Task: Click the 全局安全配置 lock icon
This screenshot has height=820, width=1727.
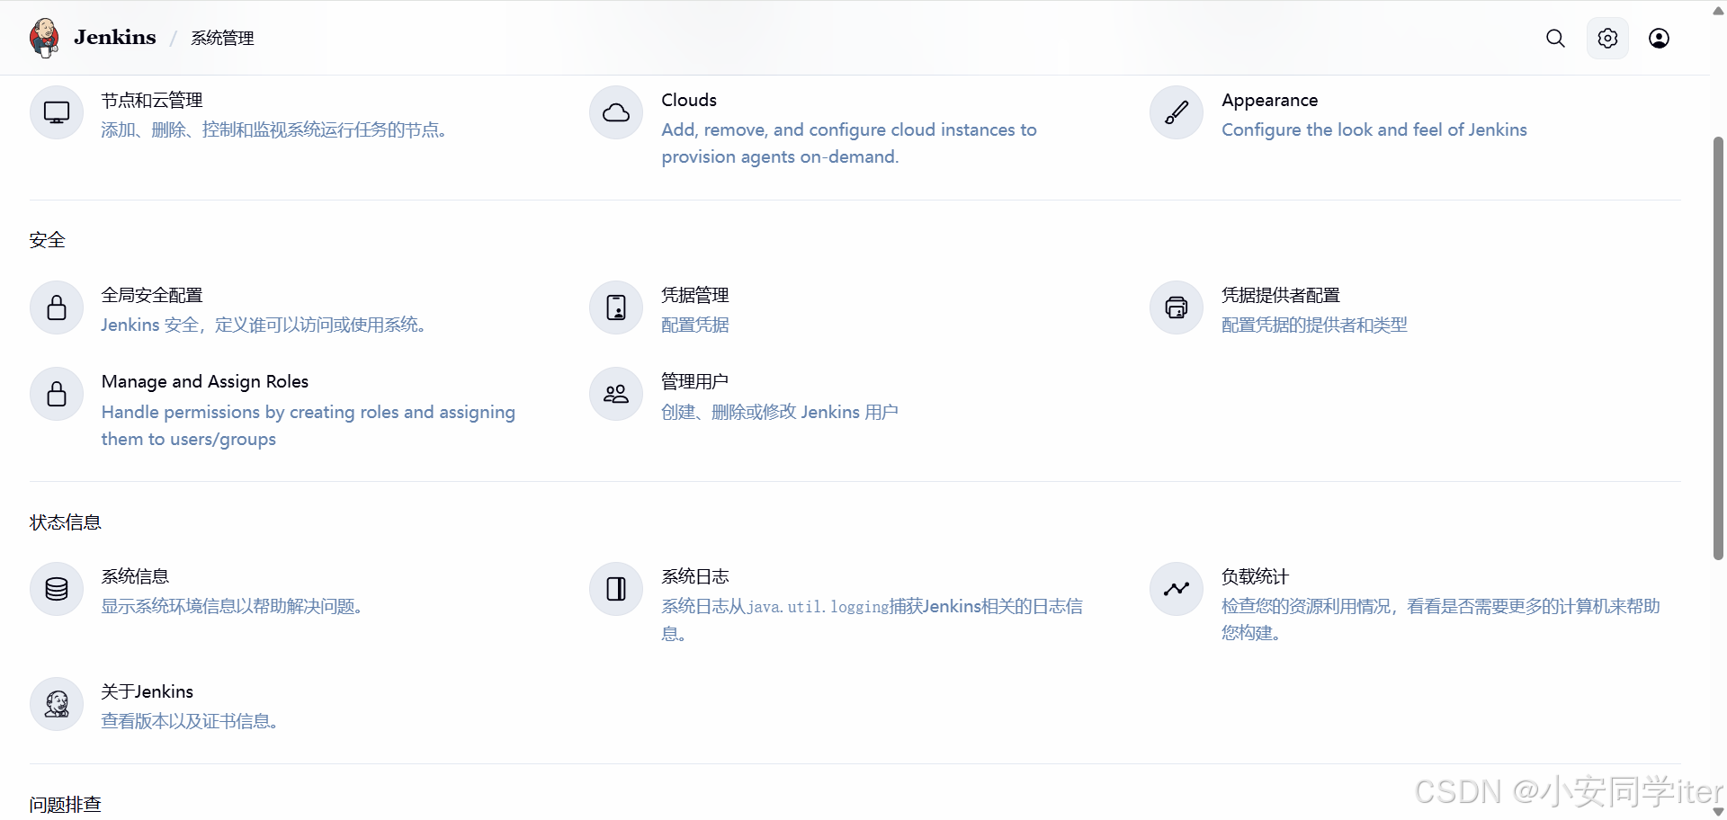Action: click(57, 307)
